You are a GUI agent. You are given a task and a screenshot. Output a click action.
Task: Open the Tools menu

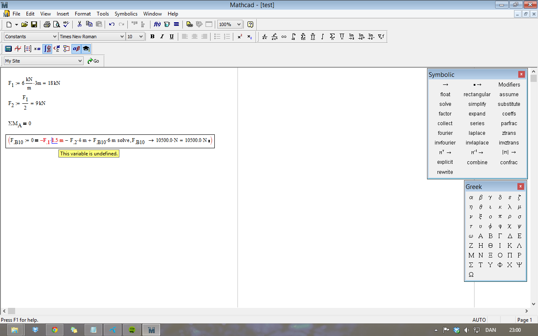click(103, 14)
